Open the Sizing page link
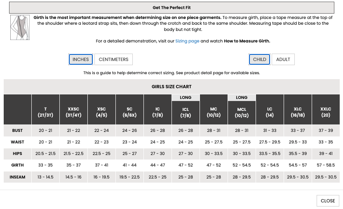The image size is (343, 209). pyautogui.click(x=187, y=41)
